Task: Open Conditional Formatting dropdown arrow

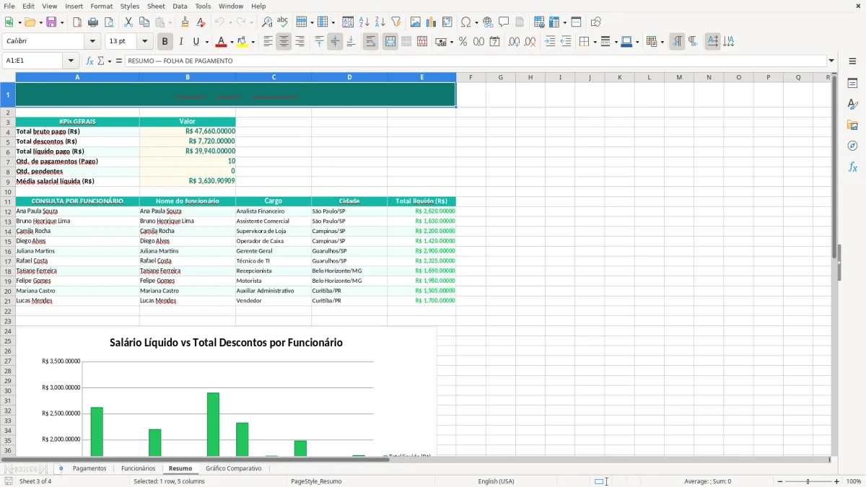Action: [662, 42]
